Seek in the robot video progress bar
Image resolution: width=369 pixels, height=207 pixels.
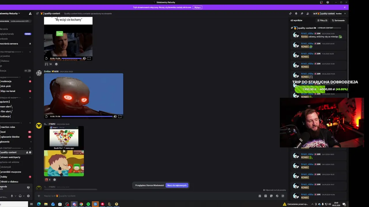87,116
